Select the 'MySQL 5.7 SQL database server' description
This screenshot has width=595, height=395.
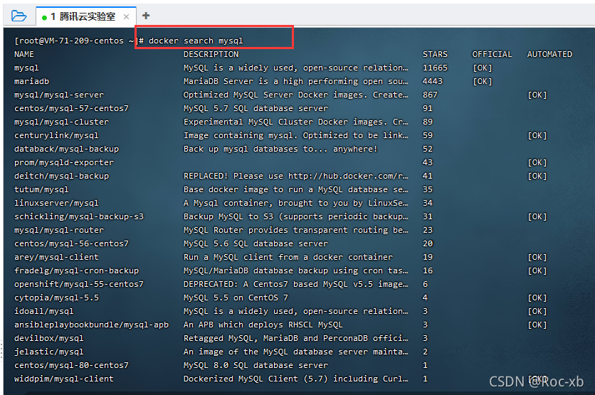click(x=256, y=108)
